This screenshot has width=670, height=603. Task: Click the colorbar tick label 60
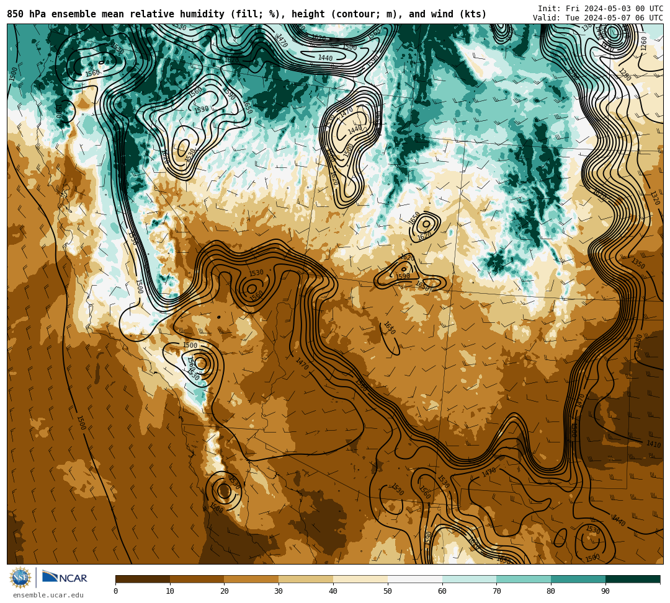(442, 591)
